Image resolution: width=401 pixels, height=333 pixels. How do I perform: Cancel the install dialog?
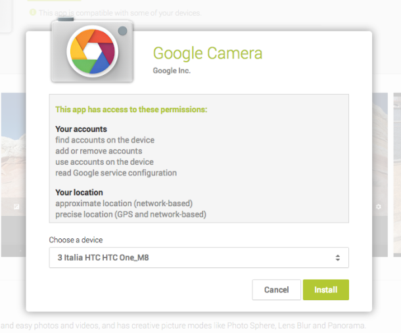[276, 290]
